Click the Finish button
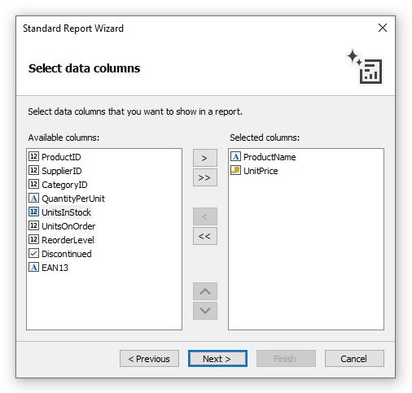Viewport: 412px width, 393px height. coord(286,359)
